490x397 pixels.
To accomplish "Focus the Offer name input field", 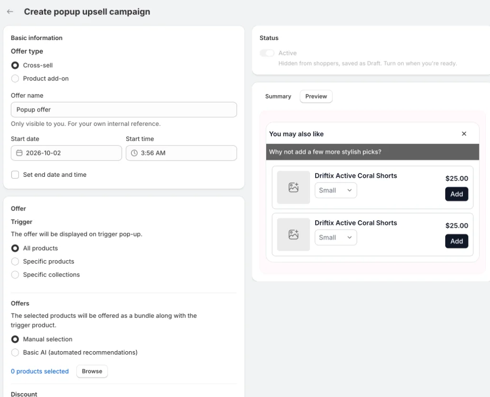I will [x=124, y=110].
